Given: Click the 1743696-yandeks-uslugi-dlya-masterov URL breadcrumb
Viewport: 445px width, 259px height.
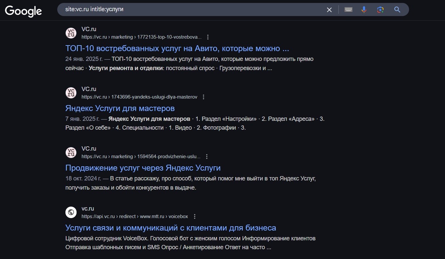Looking at the screenshot, I should click(x=154, y=97).
